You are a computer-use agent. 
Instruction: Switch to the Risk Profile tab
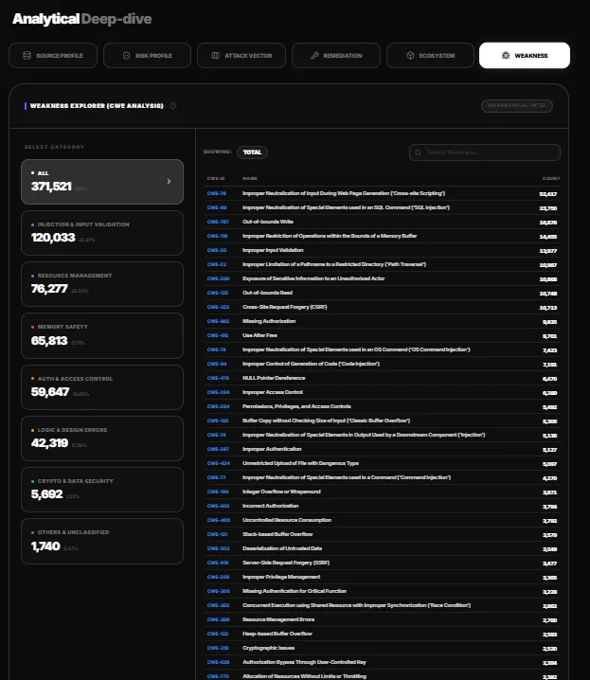pos(147,56)
